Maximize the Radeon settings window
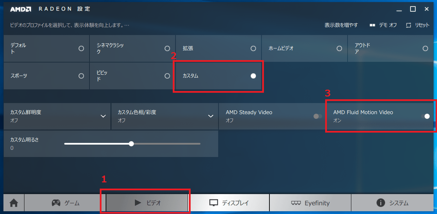The width and height of the screenshot is (437, 214). pos(413,9)
